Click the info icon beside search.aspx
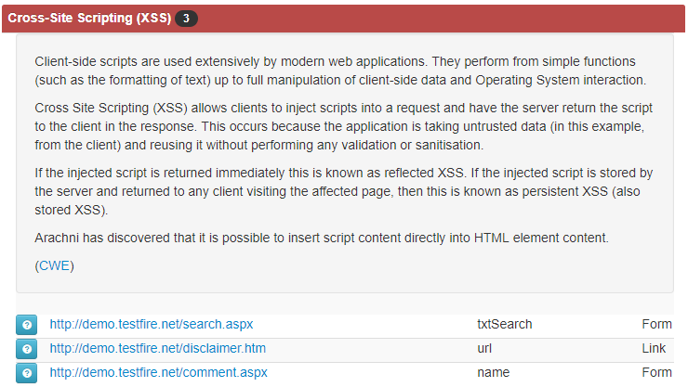Image resolution: width=688 pixels, height=387 pixels. pos(26,325)
